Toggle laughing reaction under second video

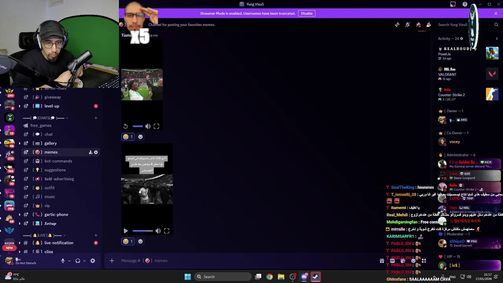coord(128,241)
